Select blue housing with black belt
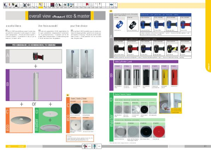 146,25
